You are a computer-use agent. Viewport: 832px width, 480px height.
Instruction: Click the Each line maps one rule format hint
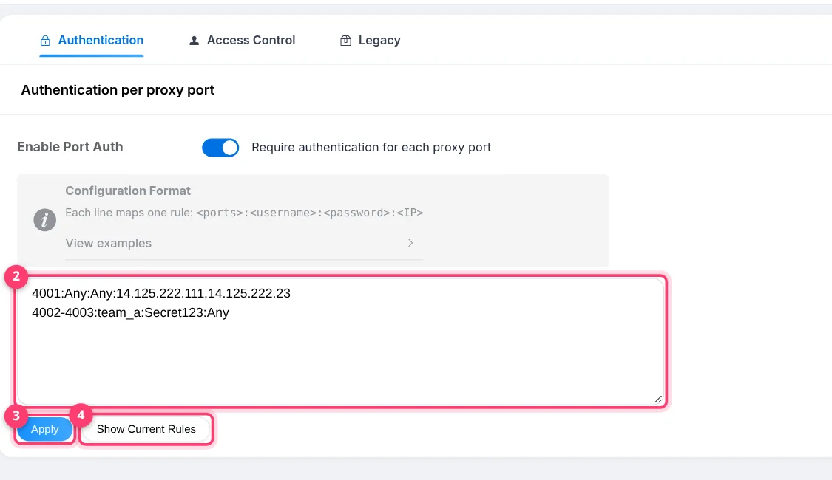point(244,213)
